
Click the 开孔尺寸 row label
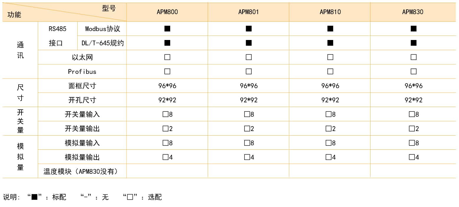82,100
